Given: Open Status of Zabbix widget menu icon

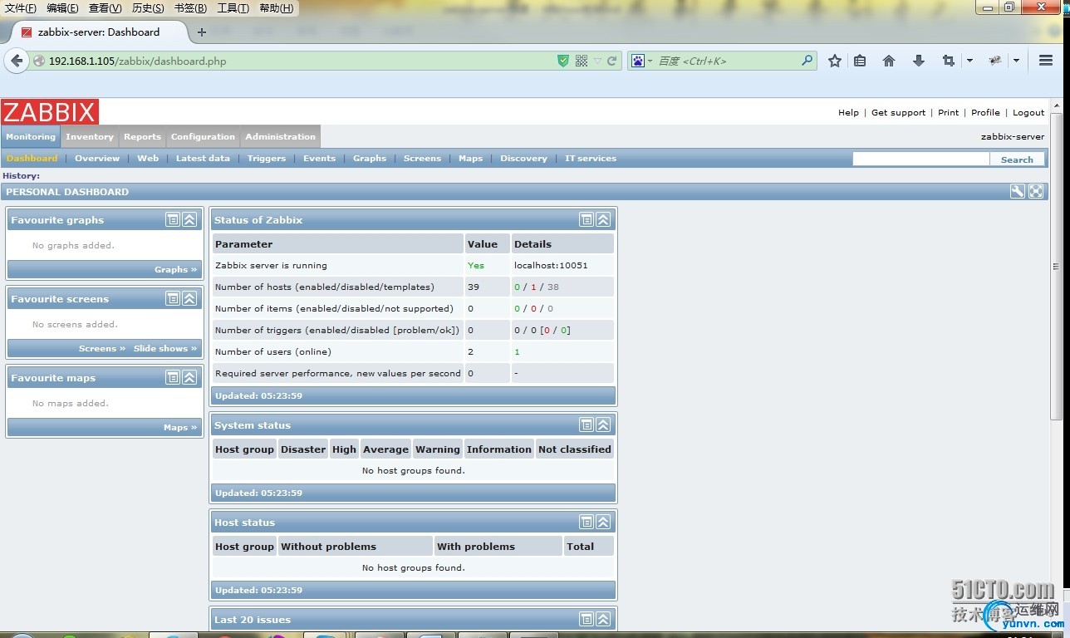Looking at the screenshot, I should (587, 219).
